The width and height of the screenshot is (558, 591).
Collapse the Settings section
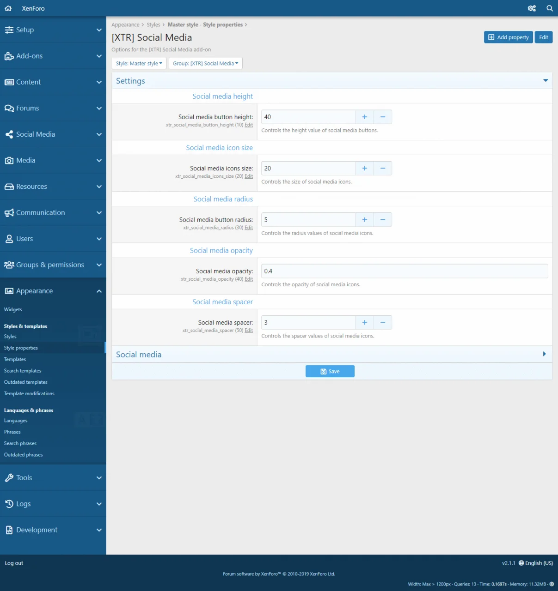coord(546,81)
